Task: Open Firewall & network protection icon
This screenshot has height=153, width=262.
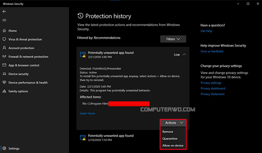Action: pos(4,57)
